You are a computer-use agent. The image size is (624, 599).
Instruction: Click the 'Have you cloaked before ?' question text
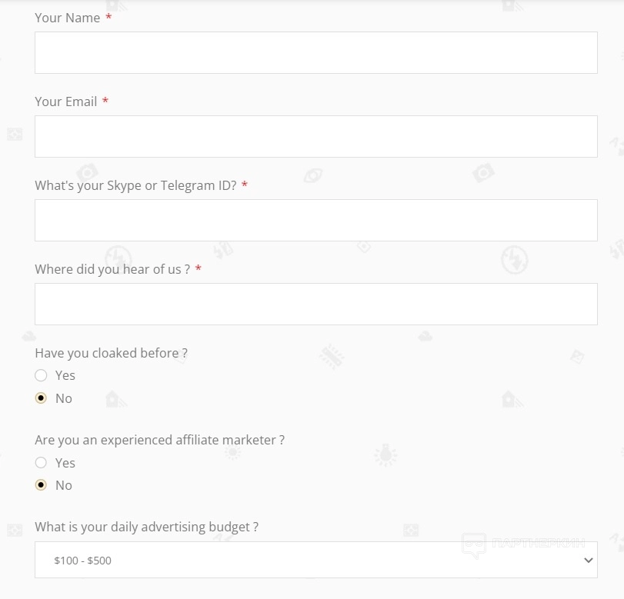(111, 353)
